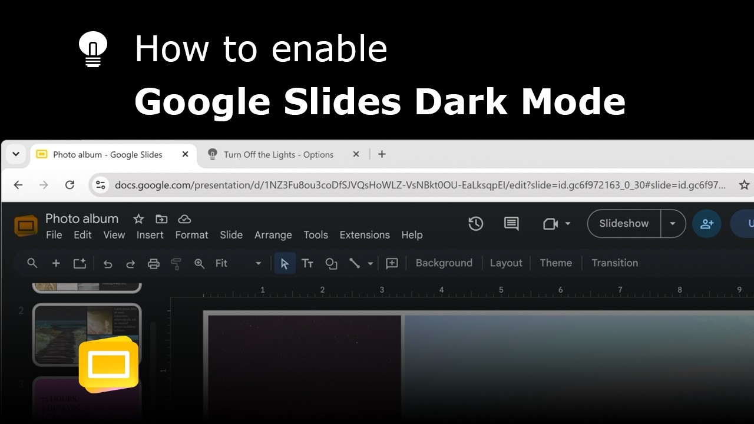Image resolution: width=754 pixels, height=424 pixels.
Task: Open the View menu
Action: pos(114,235)
